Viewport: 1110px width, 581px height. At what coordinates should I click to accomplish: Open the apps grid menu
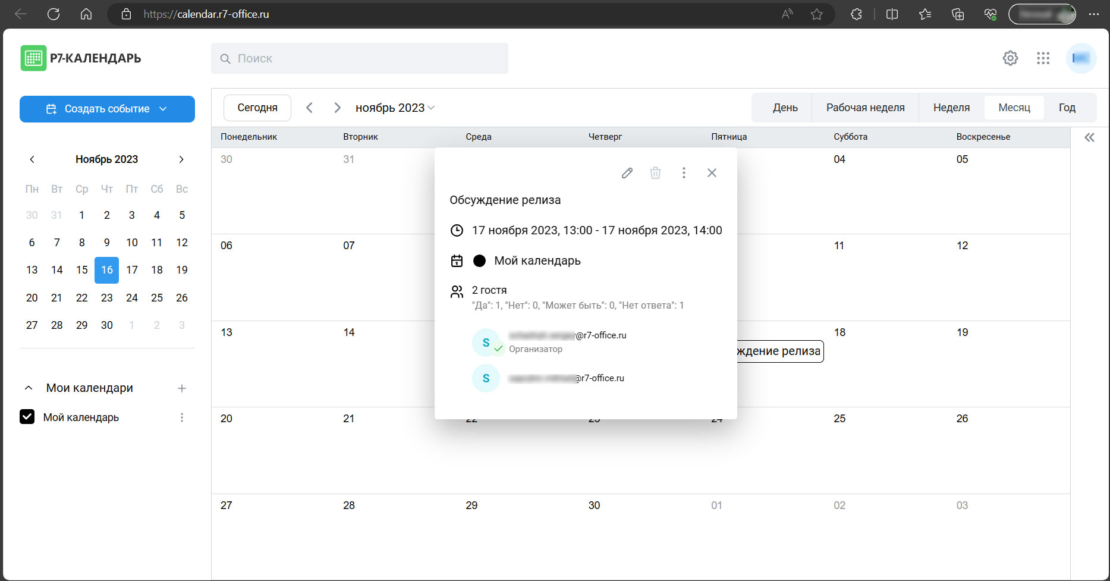1043,58
